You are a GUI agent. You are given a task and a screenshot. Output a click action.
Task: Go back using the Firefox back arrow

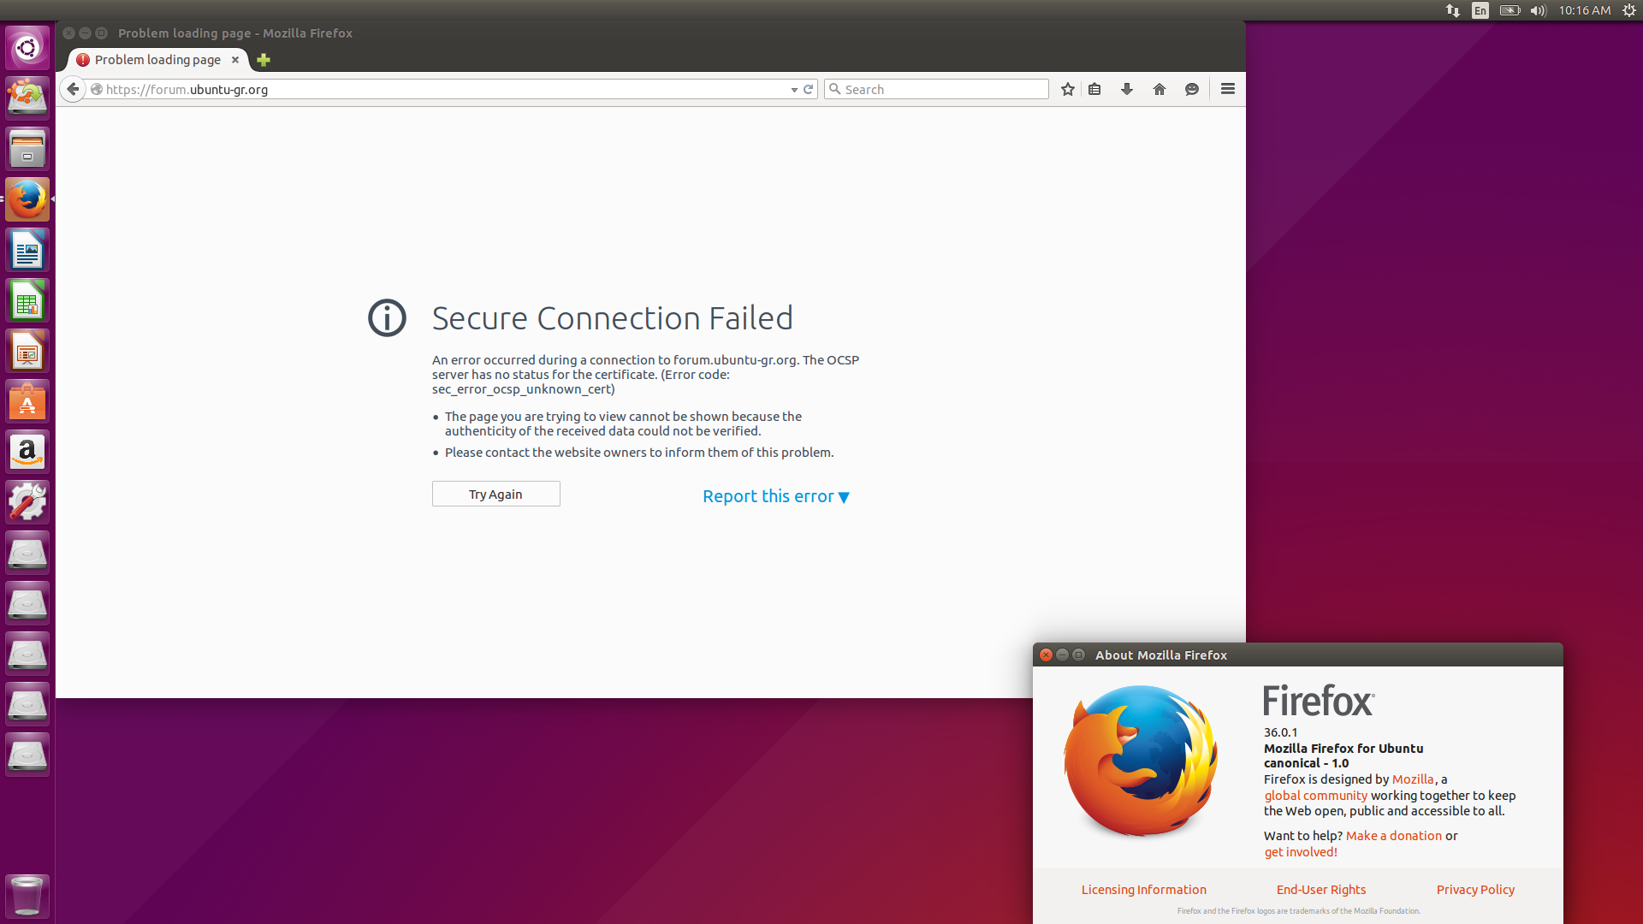(x=73, y=89)
